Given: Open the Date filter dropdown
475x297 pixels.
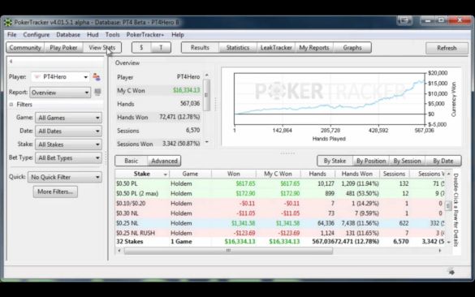Looking at the screenshot, I should pos(68,131).
